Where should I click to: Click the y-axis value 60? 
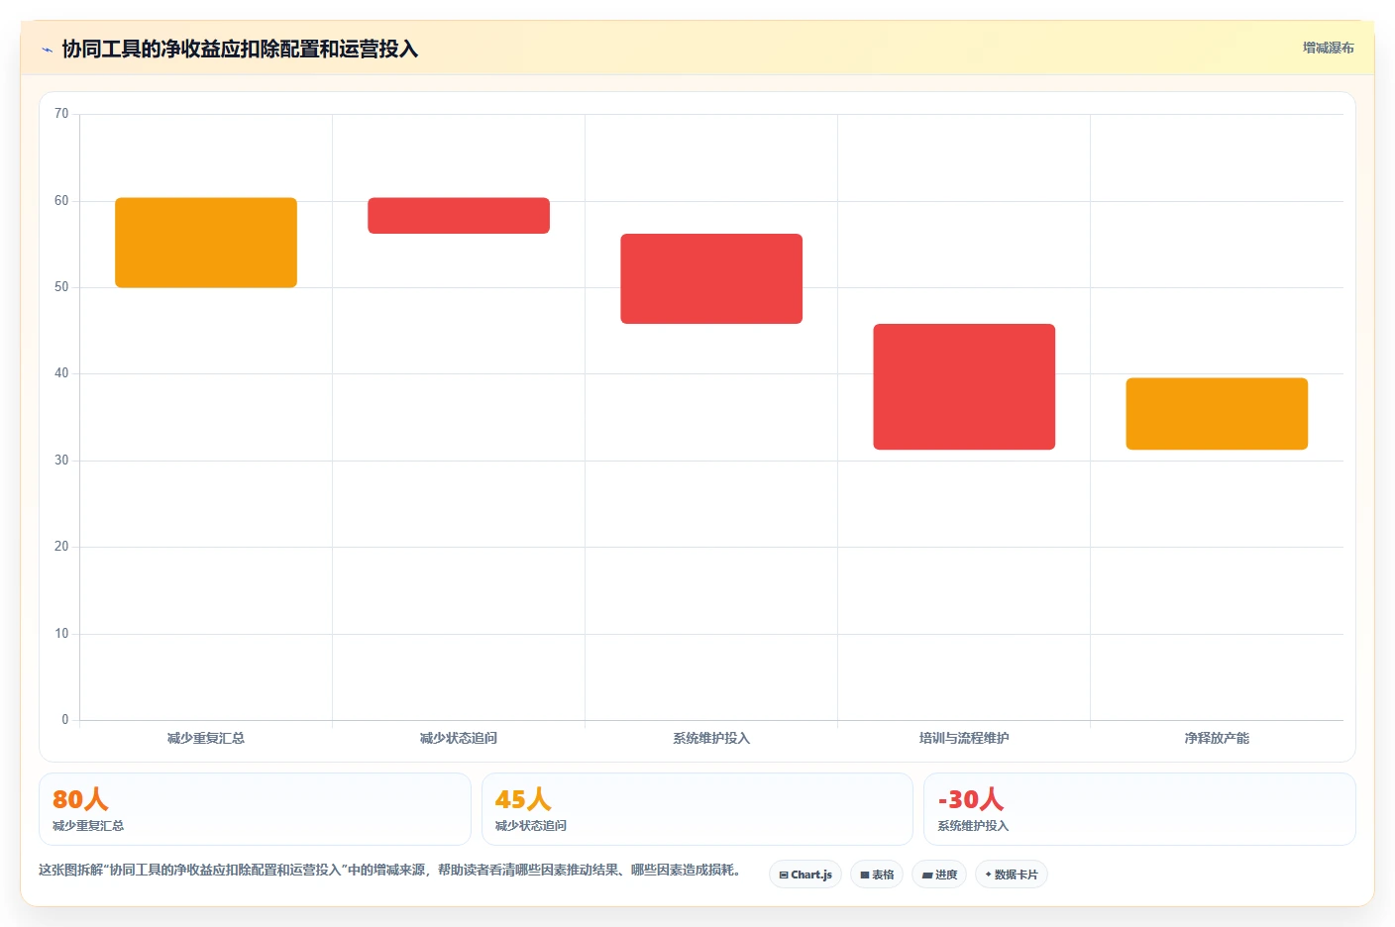coord(61,201)
